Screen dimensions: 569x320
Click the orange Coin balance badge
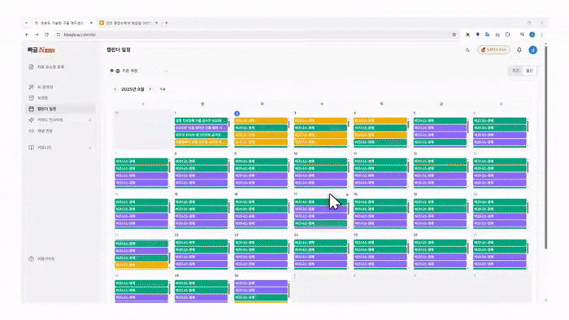494,50
